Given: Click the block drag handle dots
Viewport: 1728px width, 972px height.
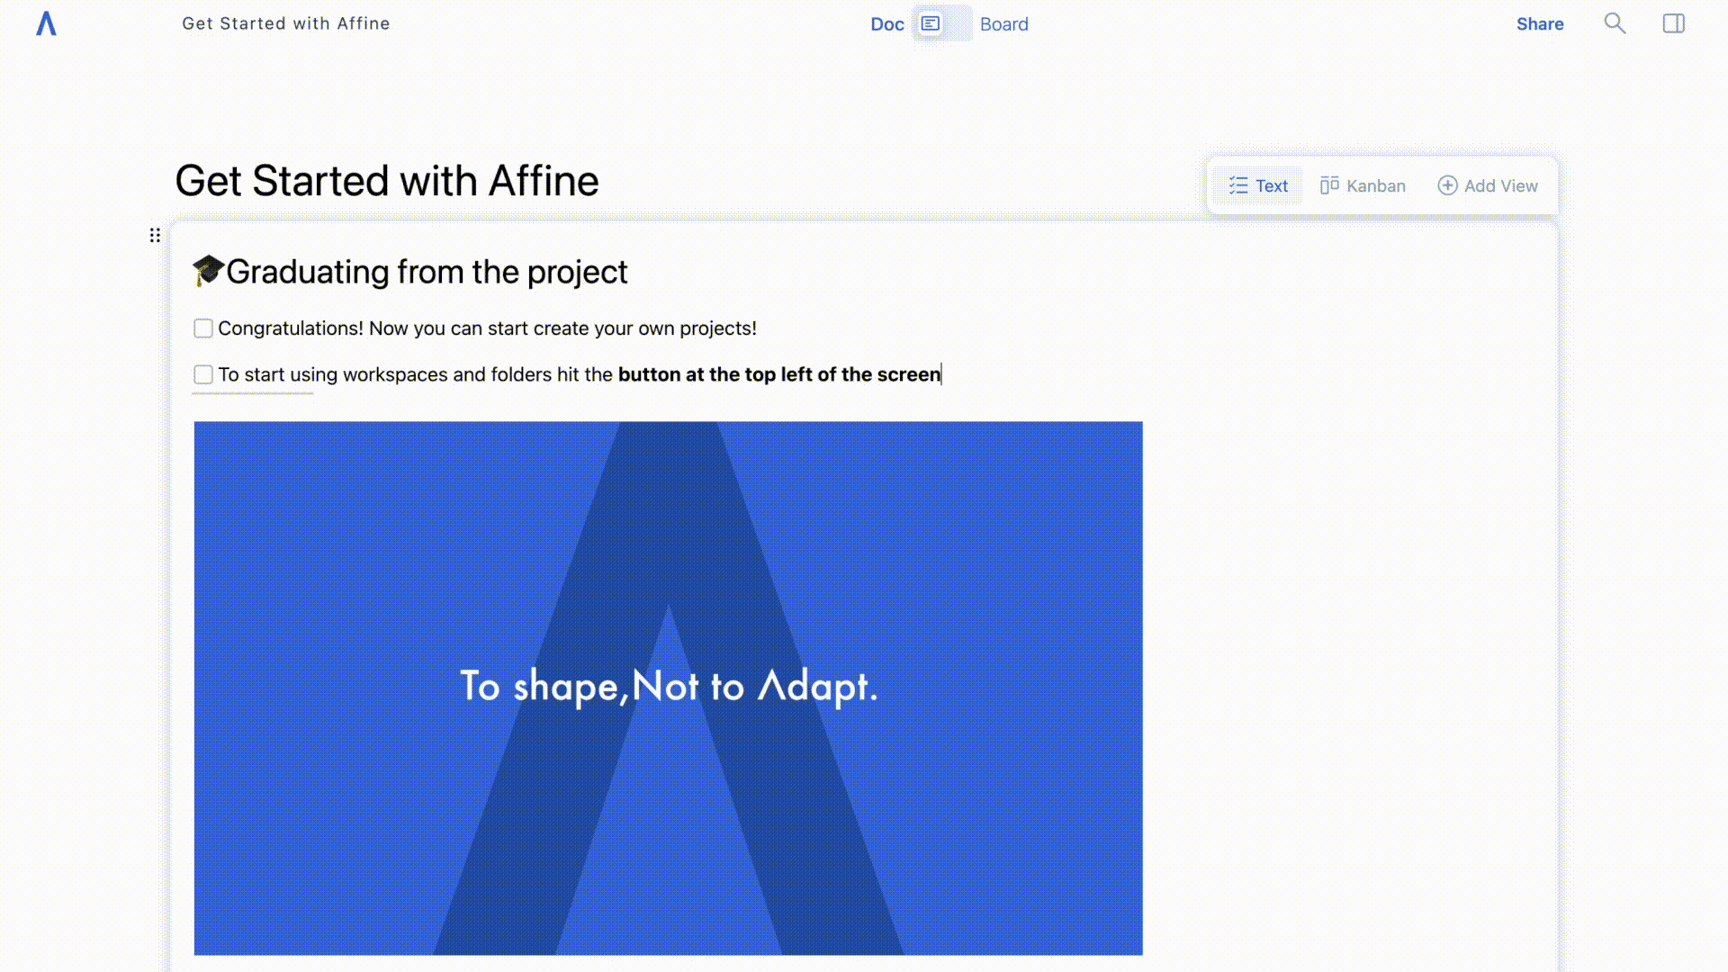Looking at the screenshot, I should (x=155, y=235).
